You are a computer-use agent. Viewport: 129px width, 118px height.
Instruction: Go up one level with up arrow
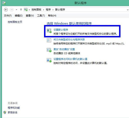(x=21, y=10)
